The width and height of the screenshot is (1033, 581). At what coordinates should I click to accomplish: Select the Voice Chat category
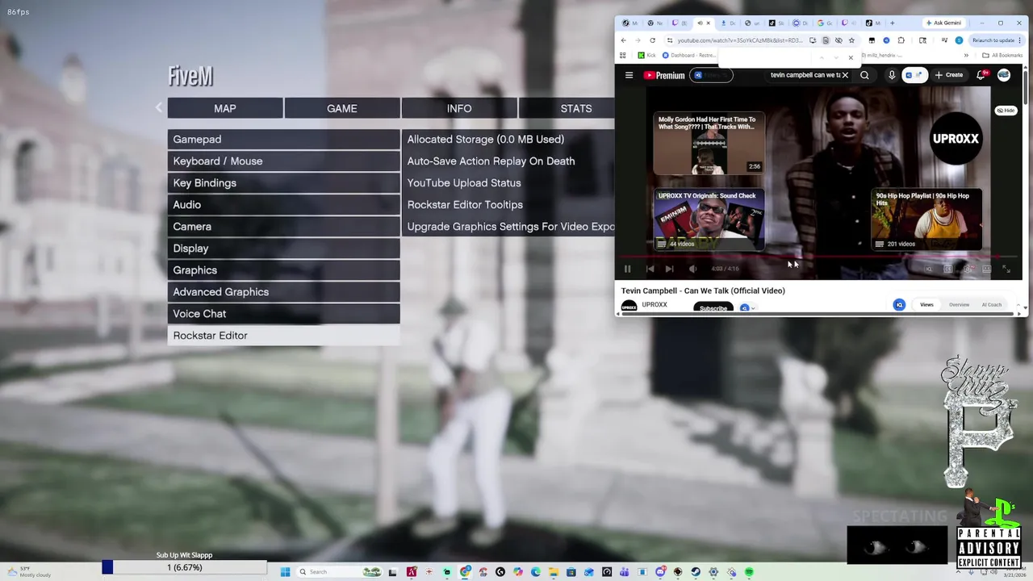283,314
